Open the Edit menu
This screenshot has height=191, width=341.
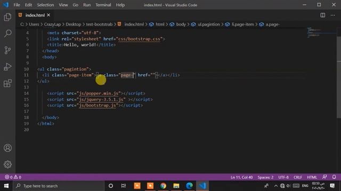coord(28,5)
